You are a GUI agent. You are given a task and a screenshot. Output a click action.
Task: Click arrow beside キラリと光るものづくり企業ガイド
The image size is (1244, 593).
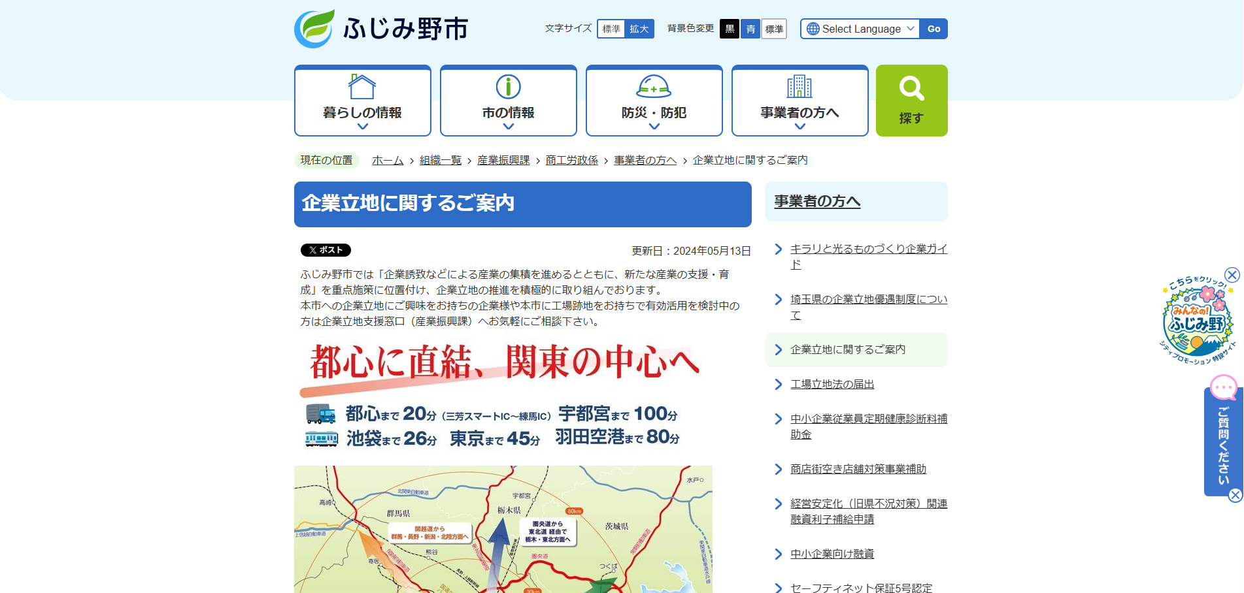tap(778, 249)
